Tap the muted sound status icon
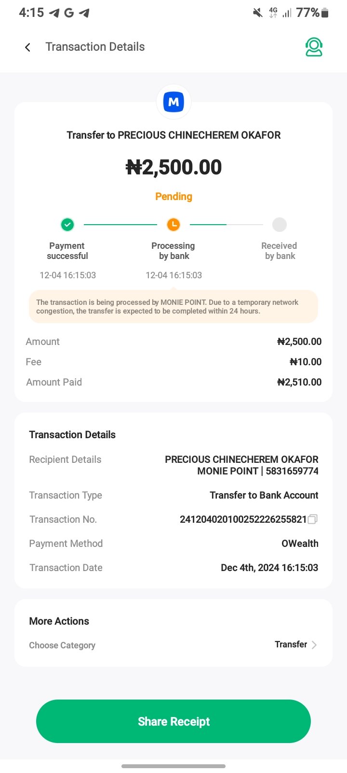Viewport: 347px width, 773px height. pyautogui.click(x=258, y=13)
